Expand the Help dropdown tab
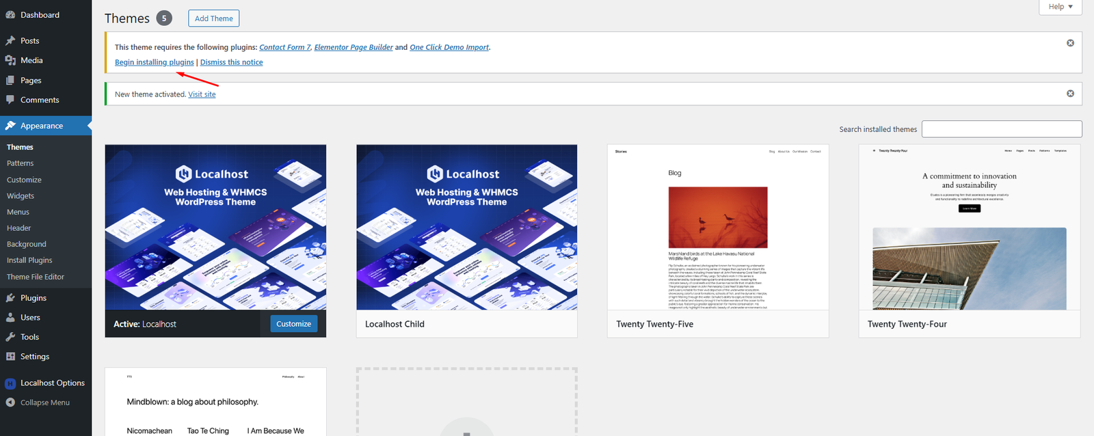The image size is (1094, 436). [x=1060, y=7]
